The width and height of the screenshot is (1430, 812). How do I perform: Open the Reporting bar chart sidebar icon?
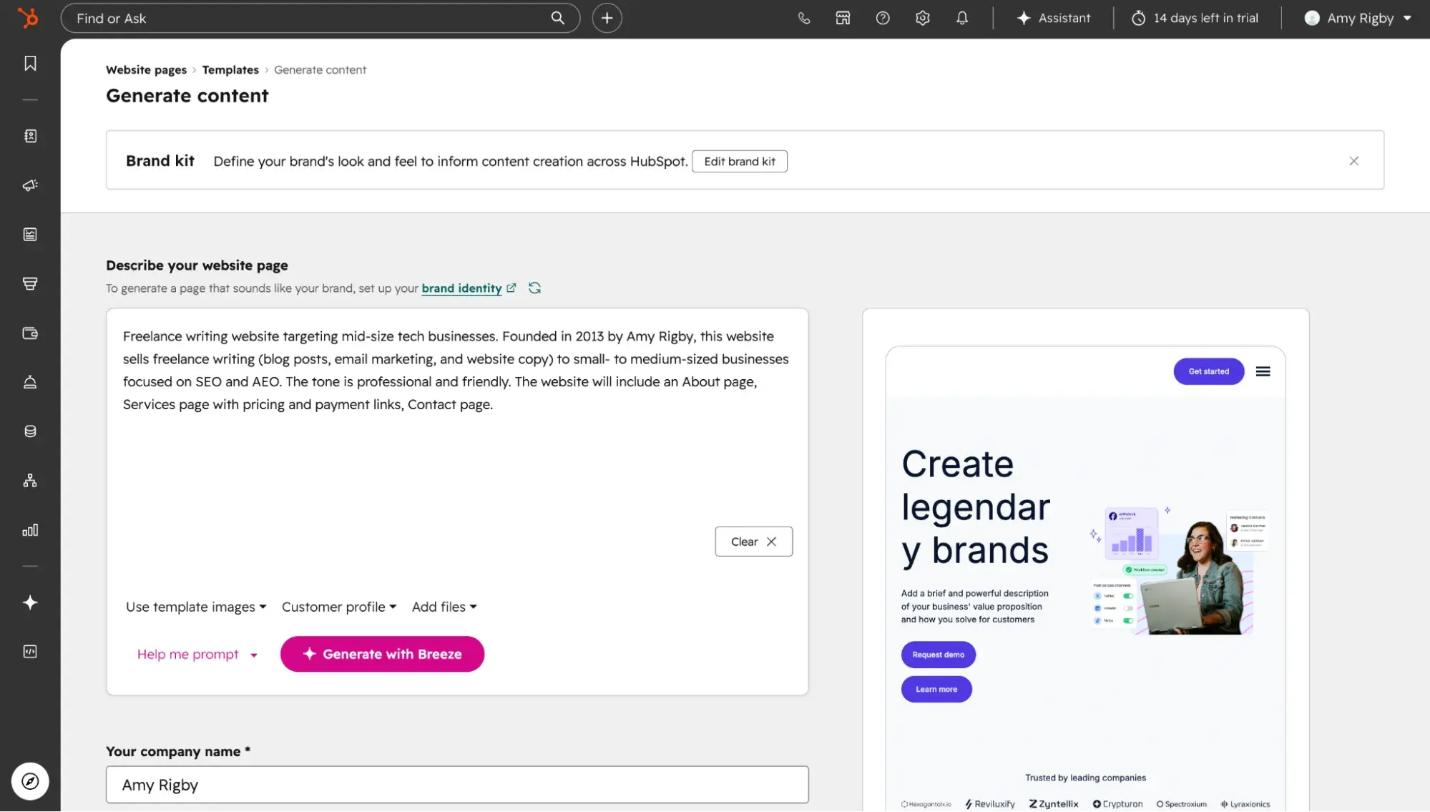30,530
